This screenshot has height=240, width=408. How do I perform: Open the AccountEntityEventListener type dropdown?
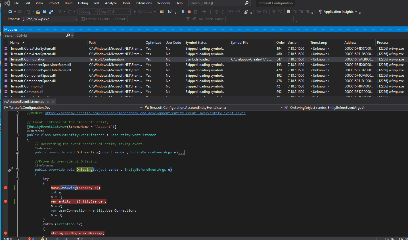(x=214, y=108)
